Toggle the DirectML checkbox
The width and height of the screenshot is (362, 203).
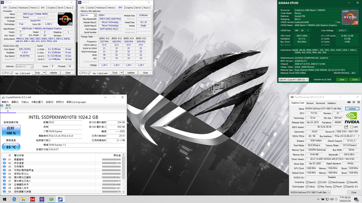348,182
